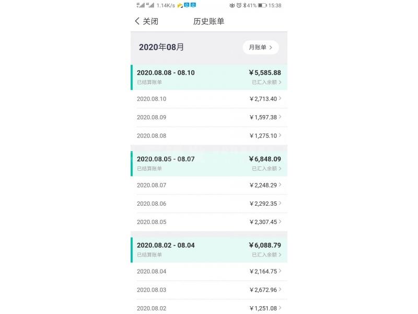This screenshot has width=418, height=314.
Task: Open the 2020.08.04 daily bill row
Action: click(x=209, y=271)
